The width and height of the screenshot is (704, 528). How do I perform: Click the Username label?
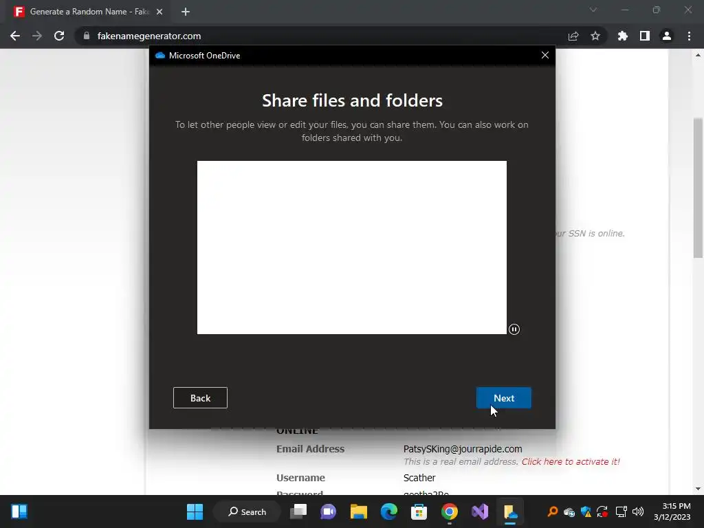coord(300,478)
